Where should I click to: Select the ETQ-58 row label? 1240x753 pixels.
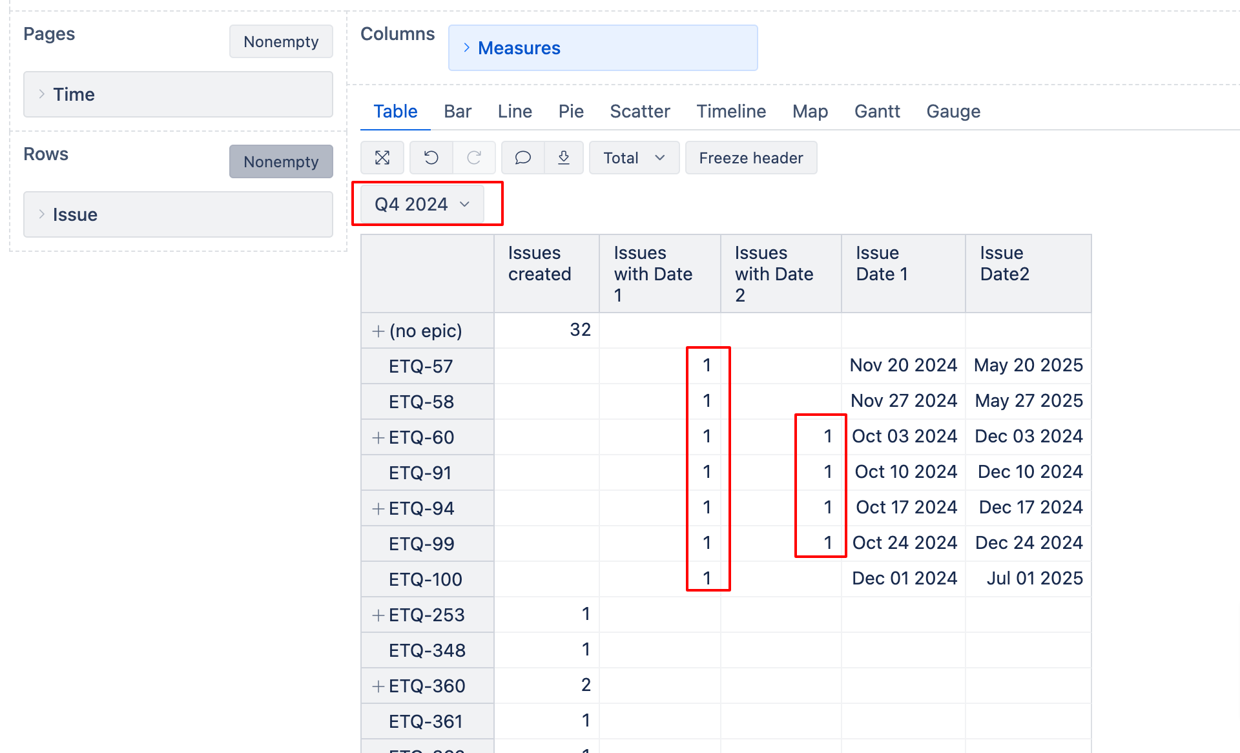421,402
